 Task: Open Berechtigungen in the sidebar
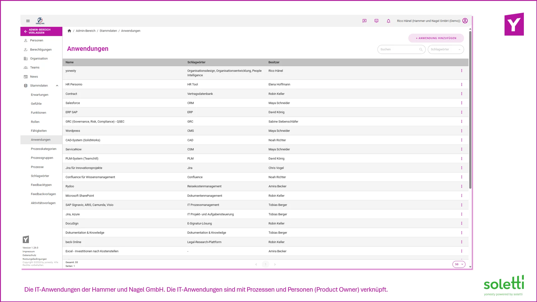tap(41, 50)
